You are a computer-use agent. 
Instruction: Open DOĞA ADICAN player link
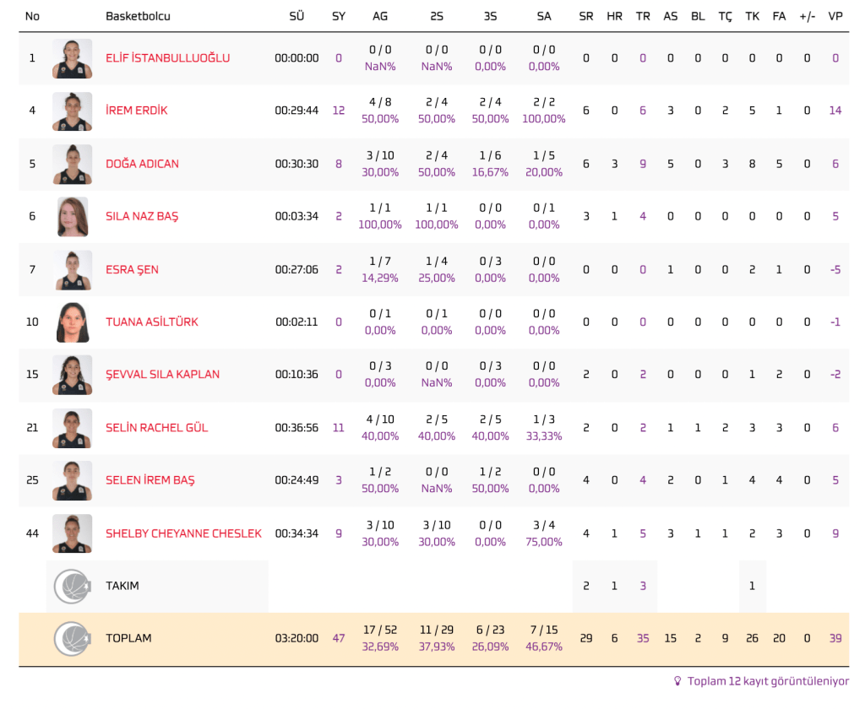[142, 164]
